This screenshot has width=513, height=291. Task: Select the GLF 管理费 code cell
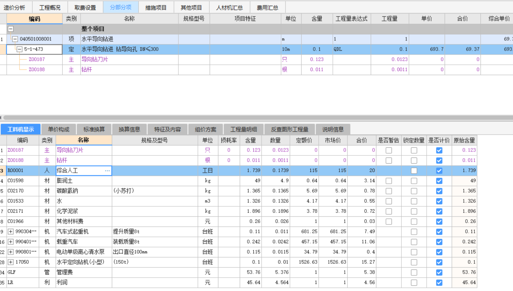click(x=23, y=273)
